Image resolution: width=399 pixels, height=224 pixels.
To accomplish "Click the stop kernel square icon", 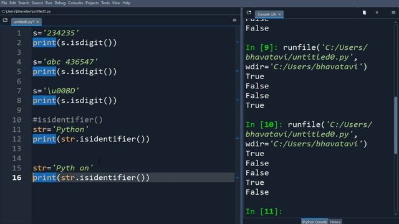I will (x=377, y=12).
